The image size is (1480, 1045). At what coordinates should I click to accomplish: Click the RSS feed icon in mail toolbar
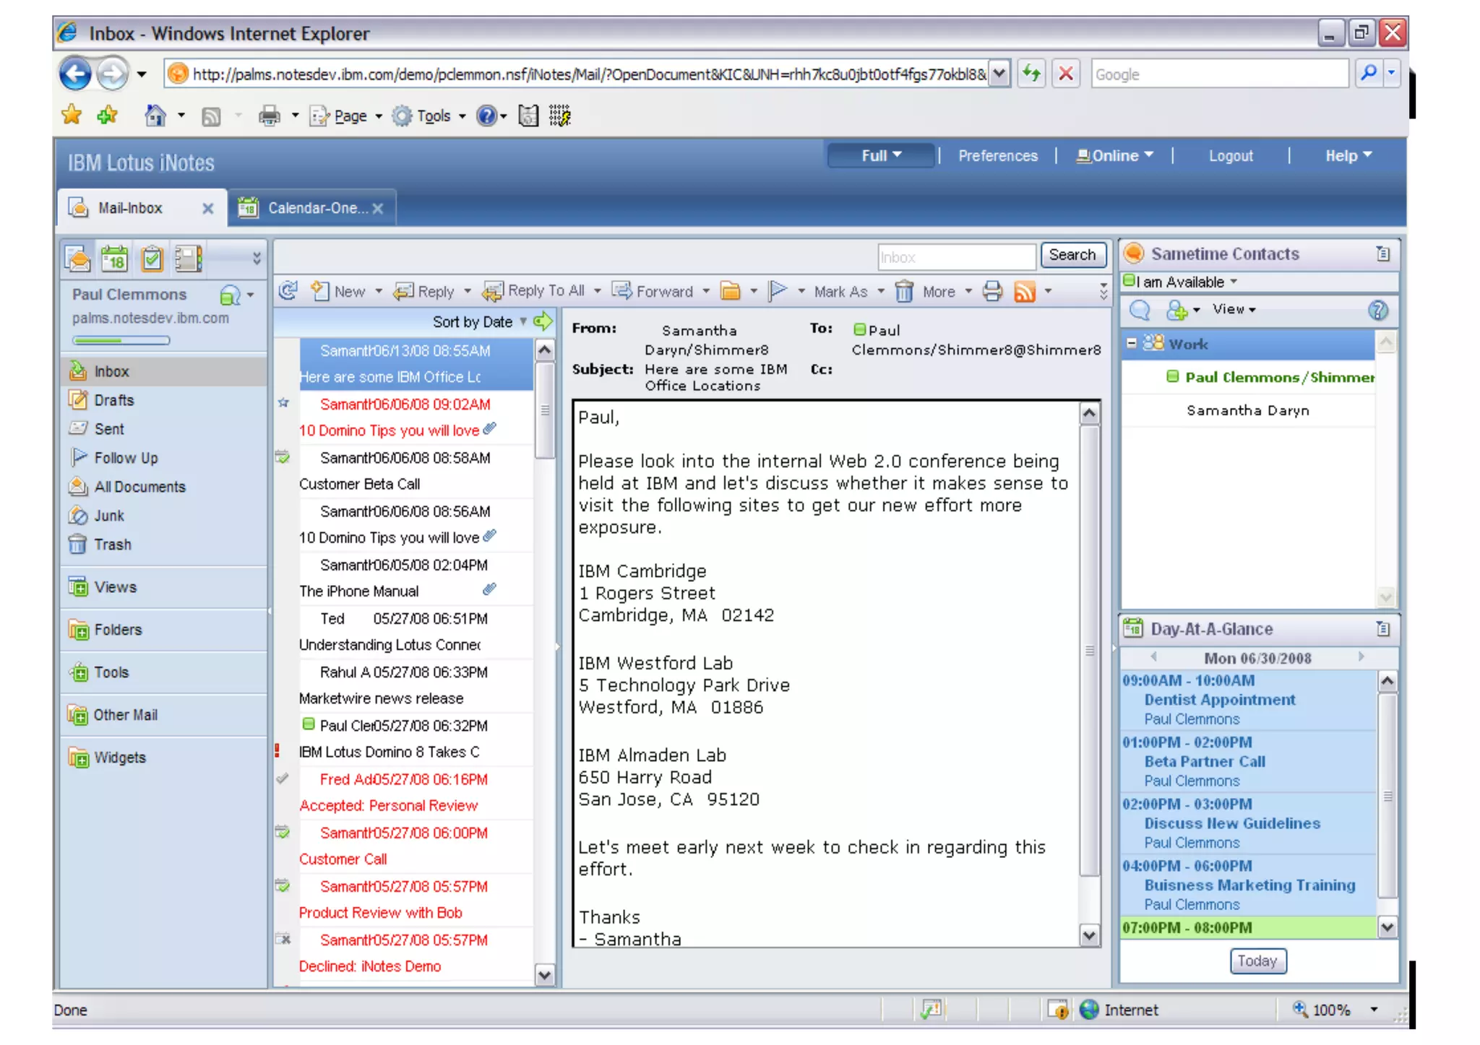[x=1024, y=291]
